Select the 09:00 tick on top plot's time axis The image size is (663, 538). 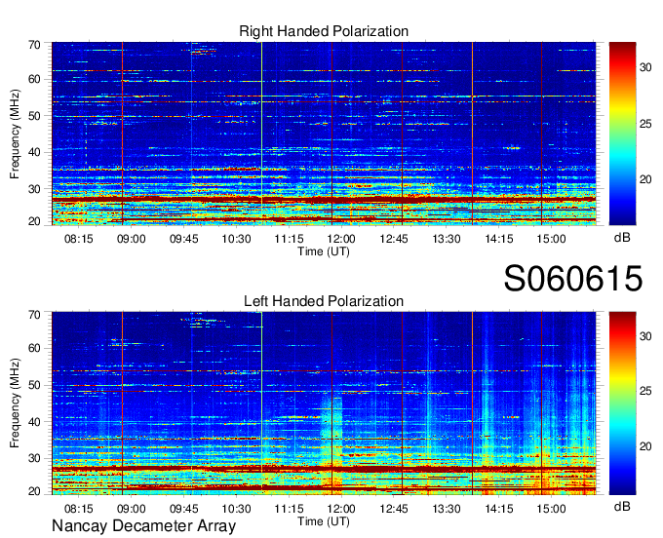coord(131,239)
